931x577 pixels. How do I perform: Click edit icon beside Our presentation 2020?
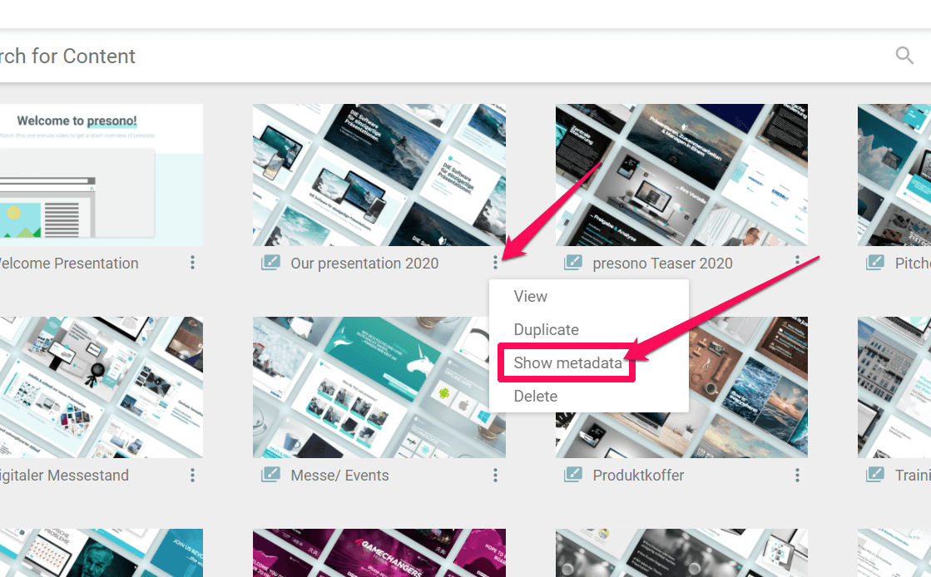270,263
